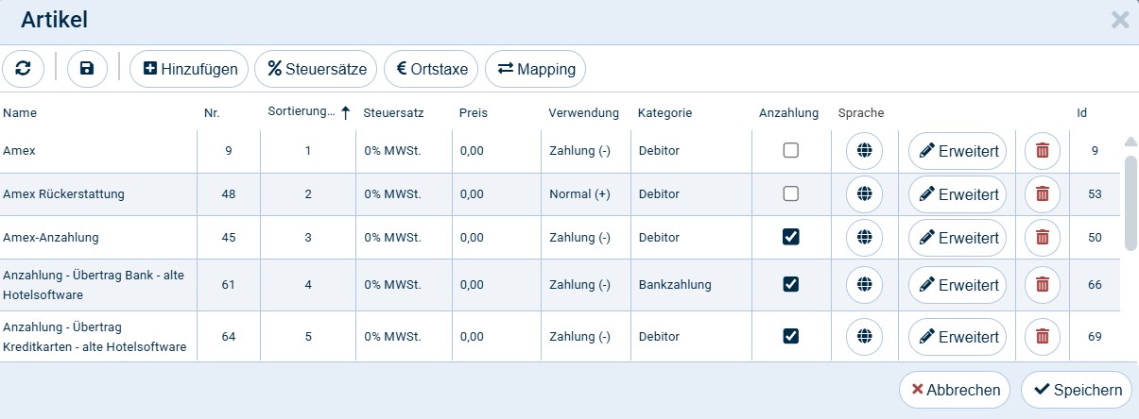Click the refresh icon in the toolbar
The image size is (1139, 419).
click(x=24, y=69)
